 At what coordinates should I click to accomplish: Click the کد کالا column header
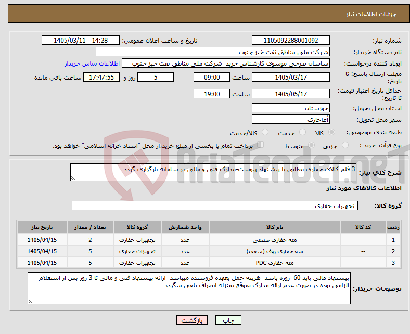pos(363,227)
